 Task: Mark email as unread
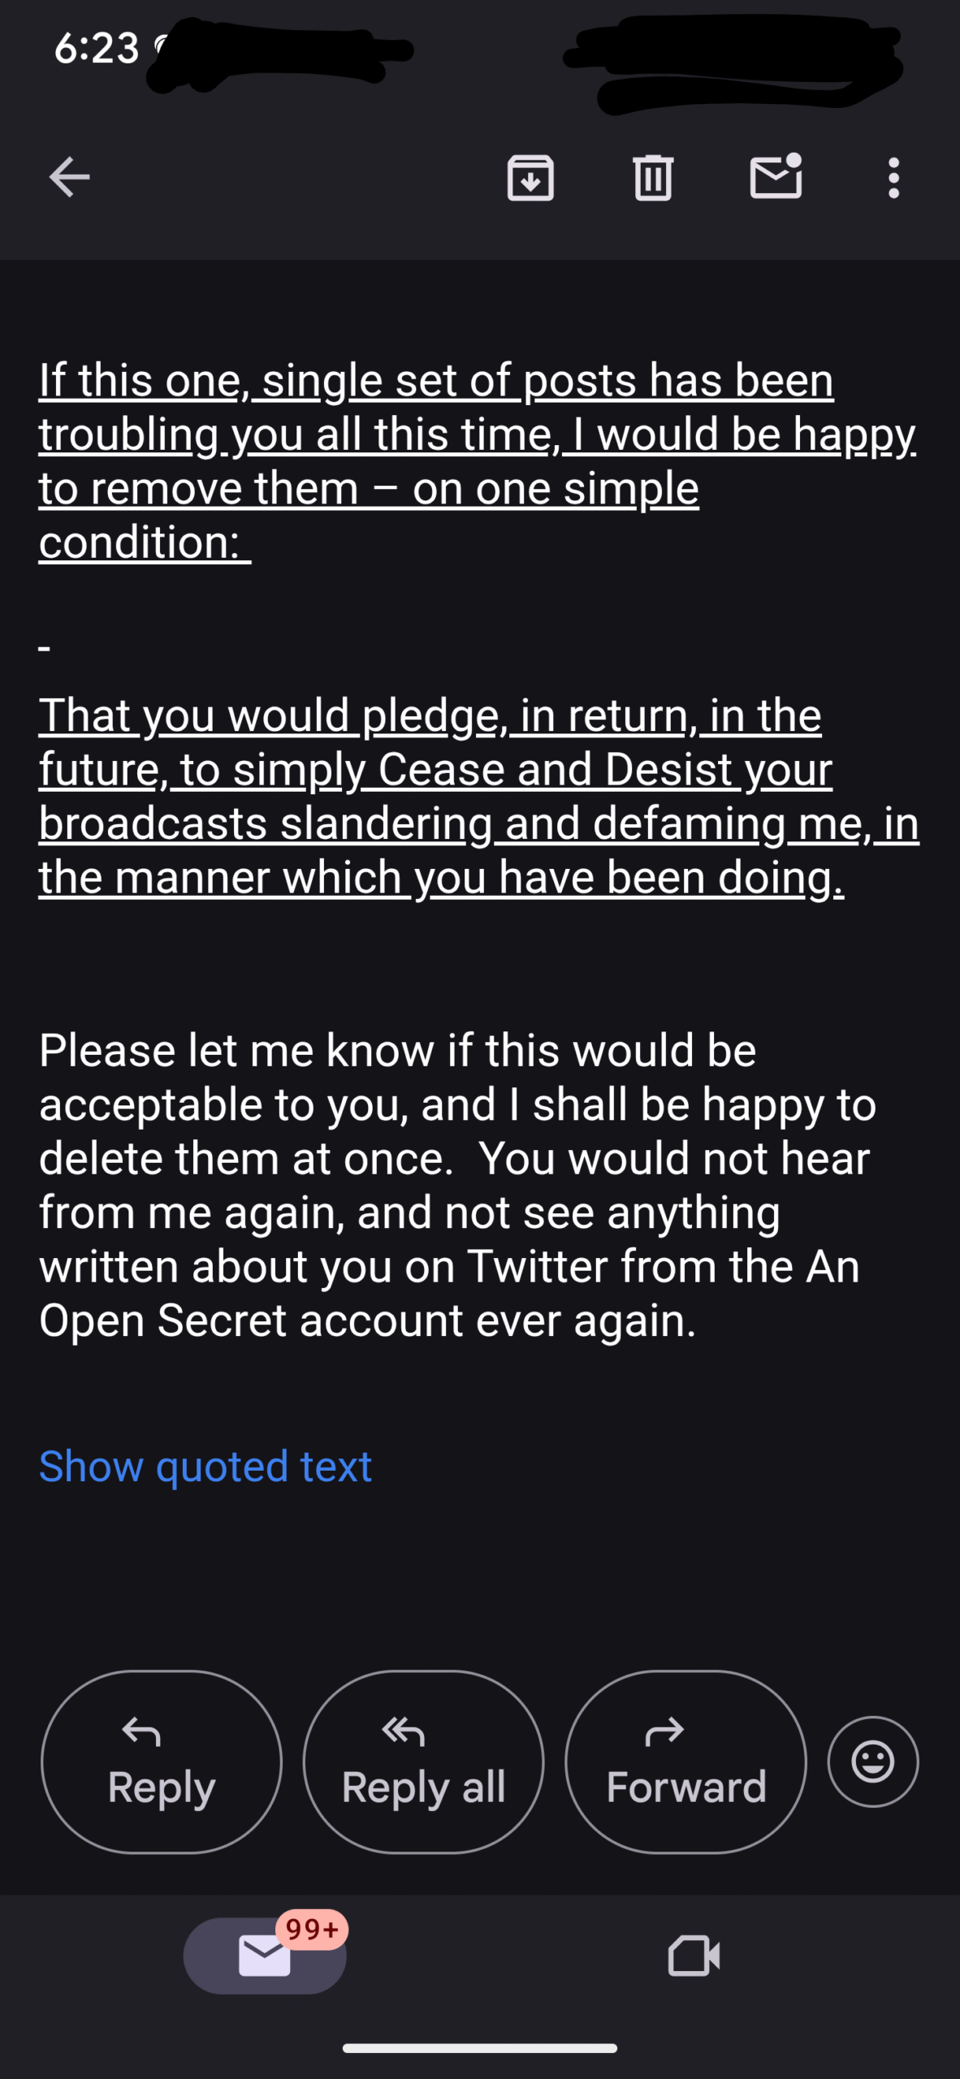[x=776, y=175]
